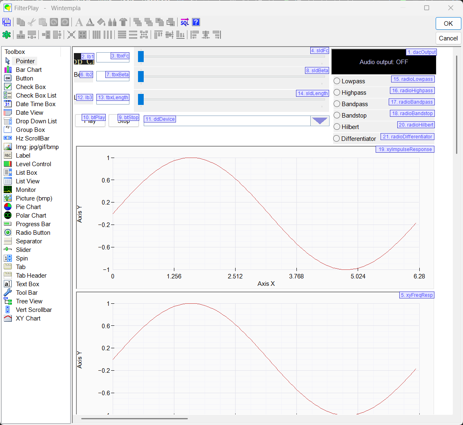The width and height of the screenshot is (463, 425).
Task: Click the Copy toolbar icon
Action: (21, 22)
